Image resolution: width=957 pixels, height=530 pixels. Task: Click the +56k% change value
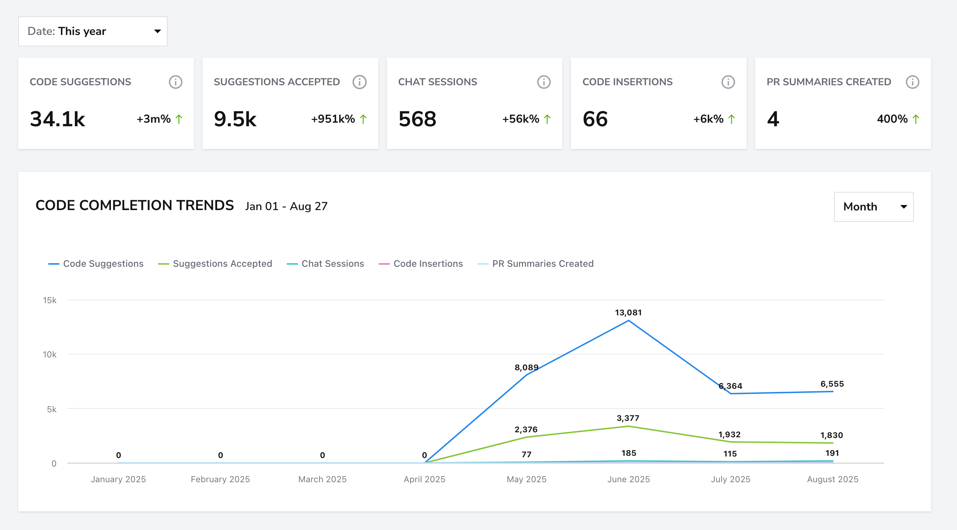521,119
